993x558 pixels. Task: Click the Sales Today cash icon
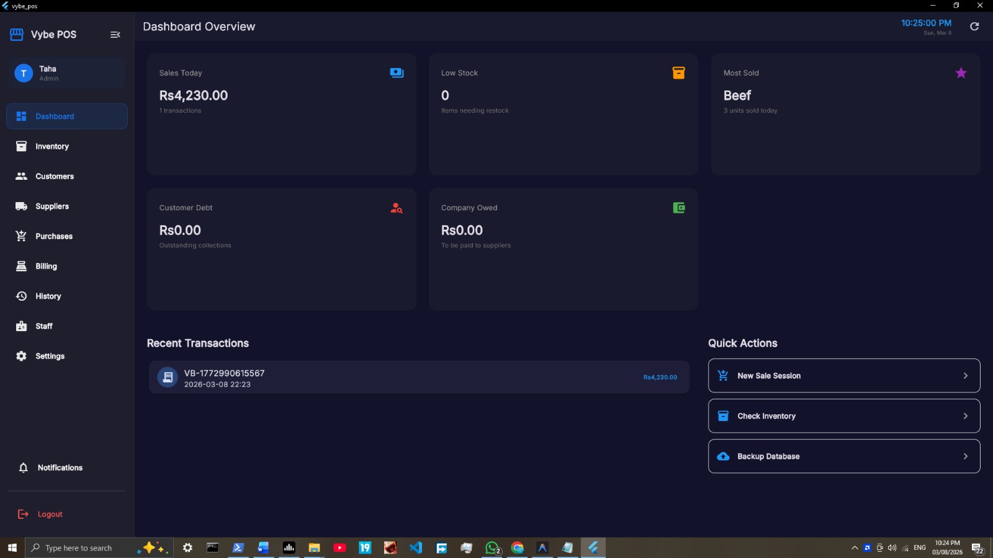(397, 73)
